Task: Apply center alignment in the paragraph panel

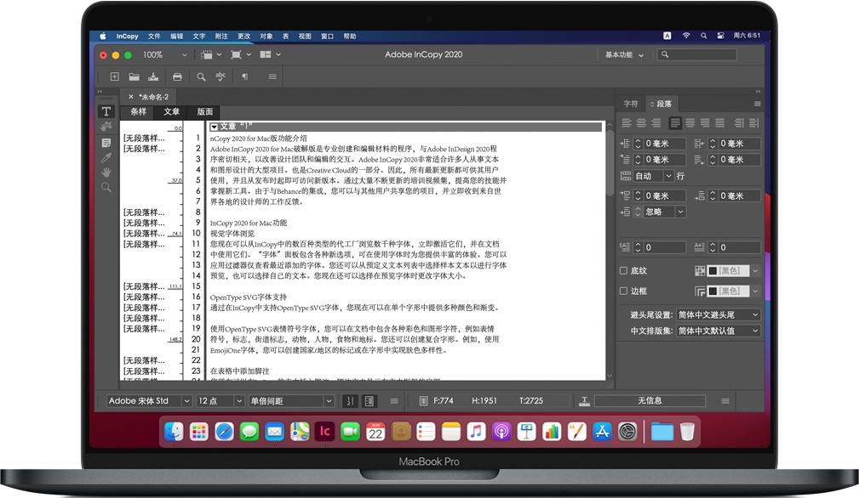Action: click(x=640, y=122)
